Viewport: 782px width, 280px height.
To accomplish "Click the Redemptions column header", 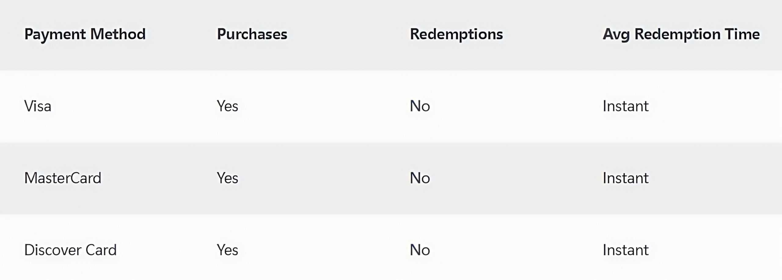I will coord(456,35).
